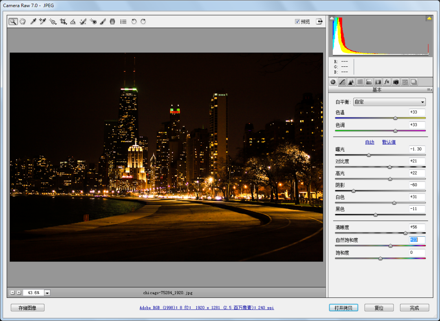Switch to the Tone Curve tab
The image size is (440, 321).
(342, 82)
